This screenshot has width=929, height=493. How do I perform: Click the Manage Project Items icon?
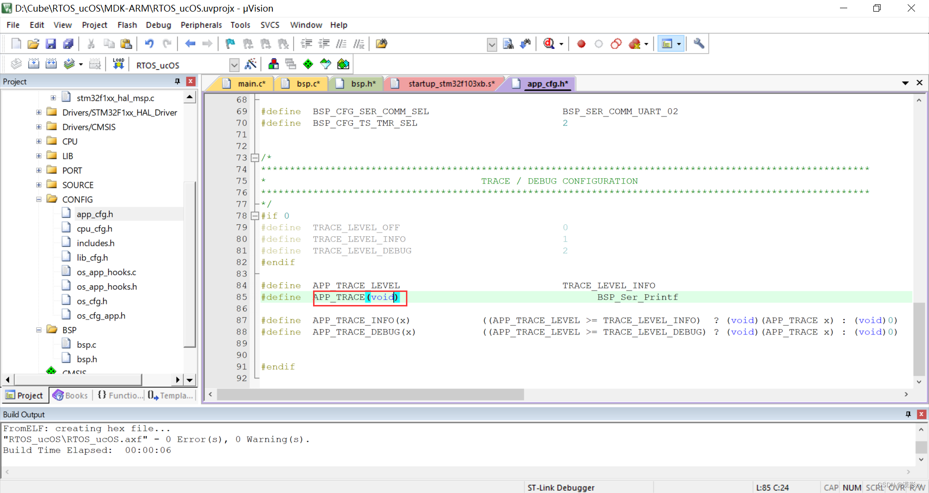click(273, 64)
